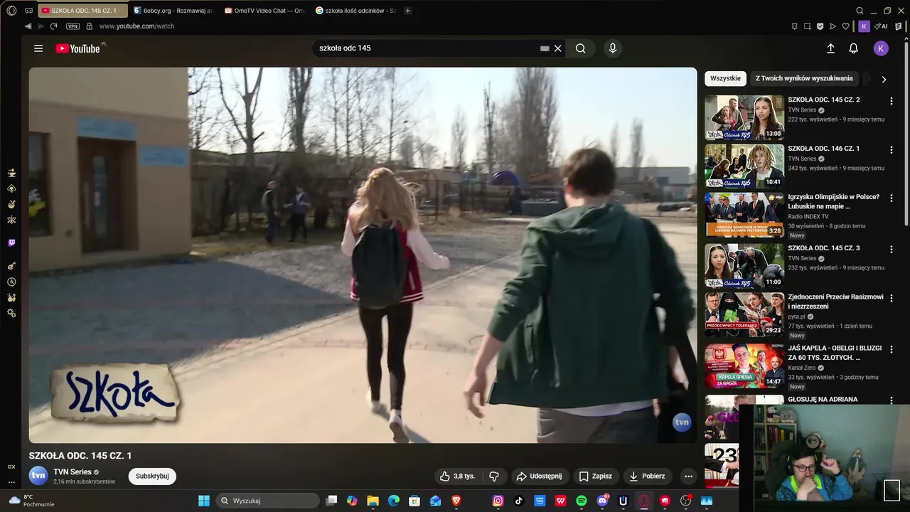Screen dimensions: 910x512
Task: Open more options for SZKOŁA ODC. 145 CZ. 3
Action: pyautogui.click(x=891, y=250)
